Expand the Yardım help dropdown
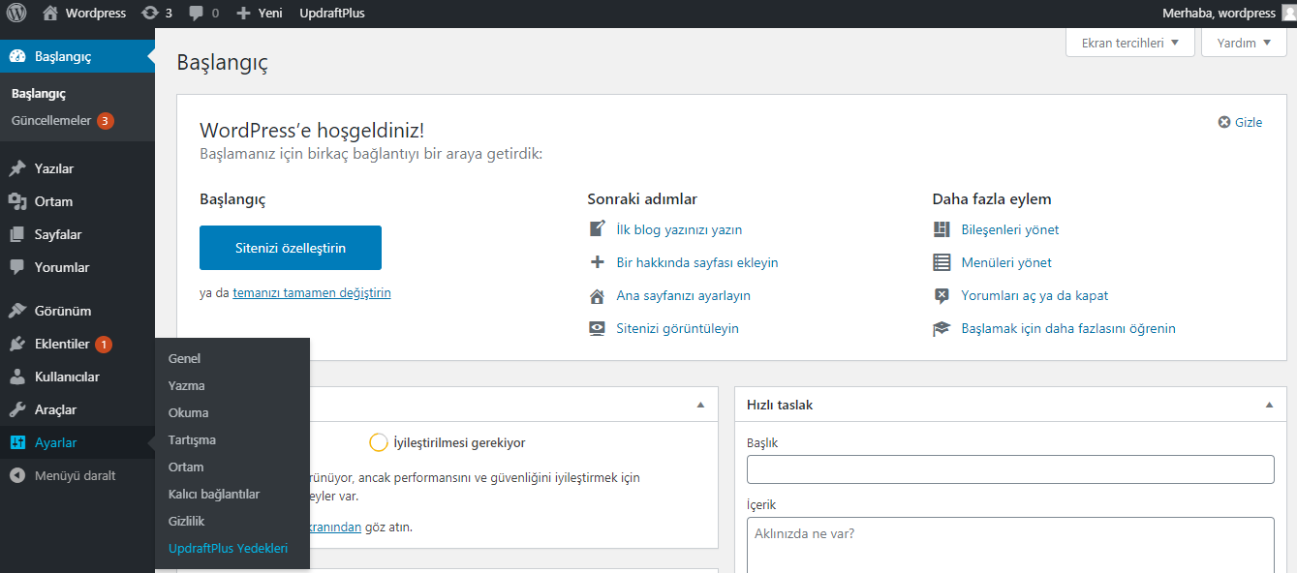The height and width of the screenshot is (573, 1297). [x=1244, y=43]
